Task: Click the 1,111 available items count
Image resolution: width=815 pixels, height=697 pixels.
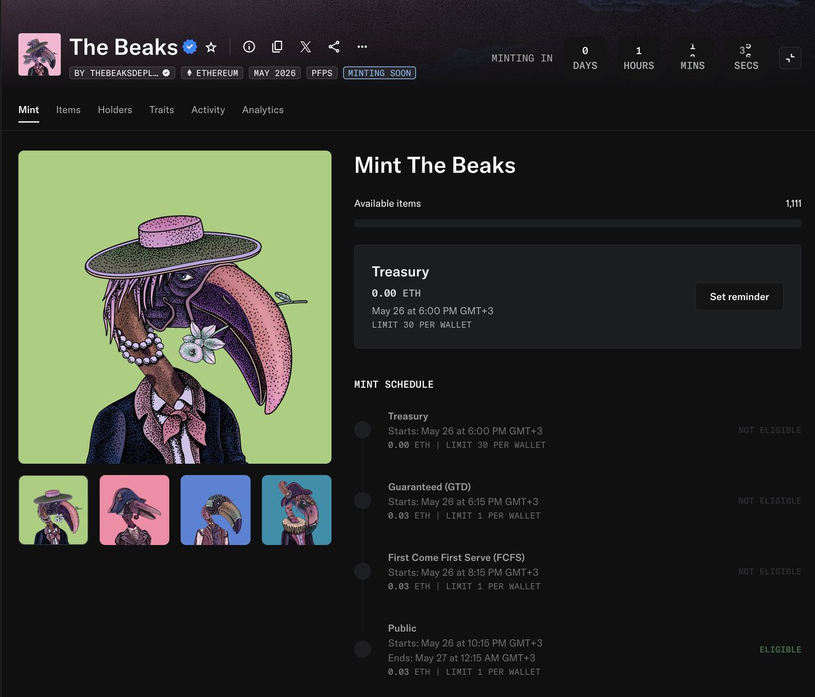Action: [x=793, y=203]
